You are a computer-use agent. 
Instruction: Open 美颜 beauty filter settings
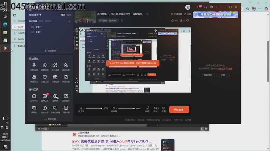click(147, 109)
